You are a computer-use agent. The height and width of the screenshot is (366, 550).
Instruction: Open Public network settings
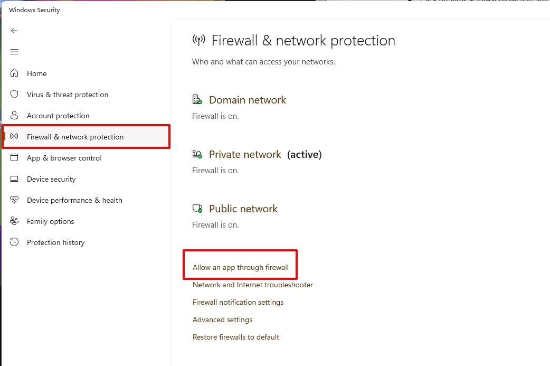coord(243,209)
